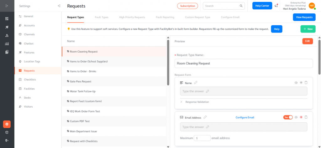This screenshot has height=148, width=321.
Task: Click the Request Type Name input field
Action: (244, 63)
